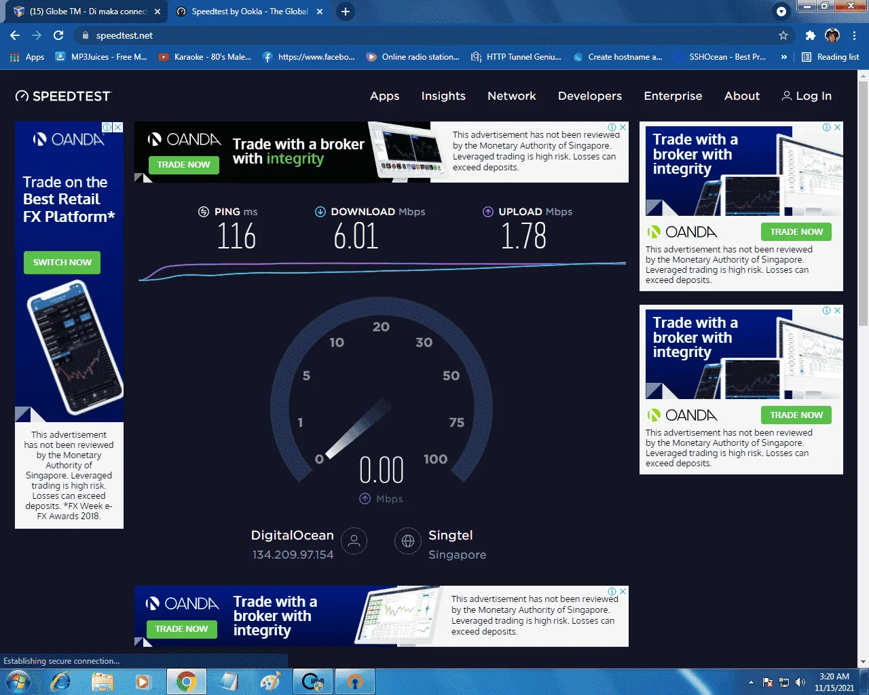The height and width of the screenshot is (695, 869).
Task: Open Windows Explorer folder in taskbar
Action: point(103,681)
